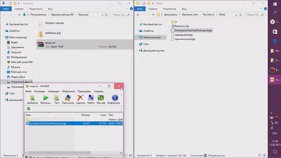The width and height of the screenshot is (281, 158).
Task: Open WinRAR Операции menu
Action: point(54,91)
